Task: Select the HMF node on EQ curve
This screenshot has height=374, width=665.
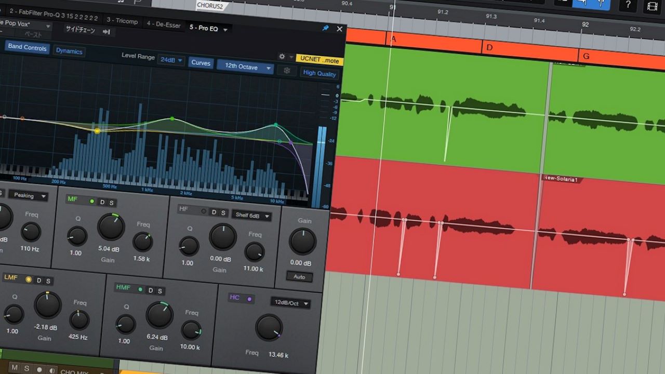Action: tap(276, 125)
